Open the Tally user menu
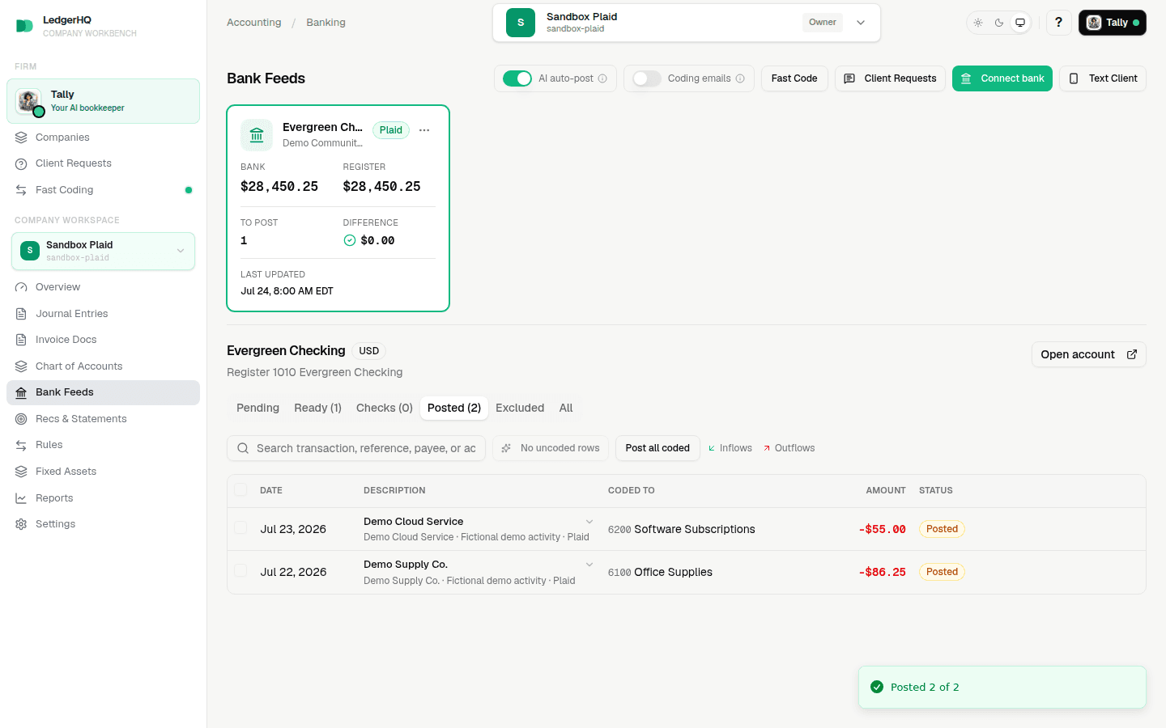 1113,23
